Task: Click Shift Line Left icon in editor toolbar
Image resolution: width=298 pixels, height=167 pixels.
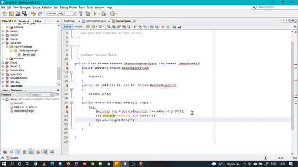Action: [x=152, y=27]
